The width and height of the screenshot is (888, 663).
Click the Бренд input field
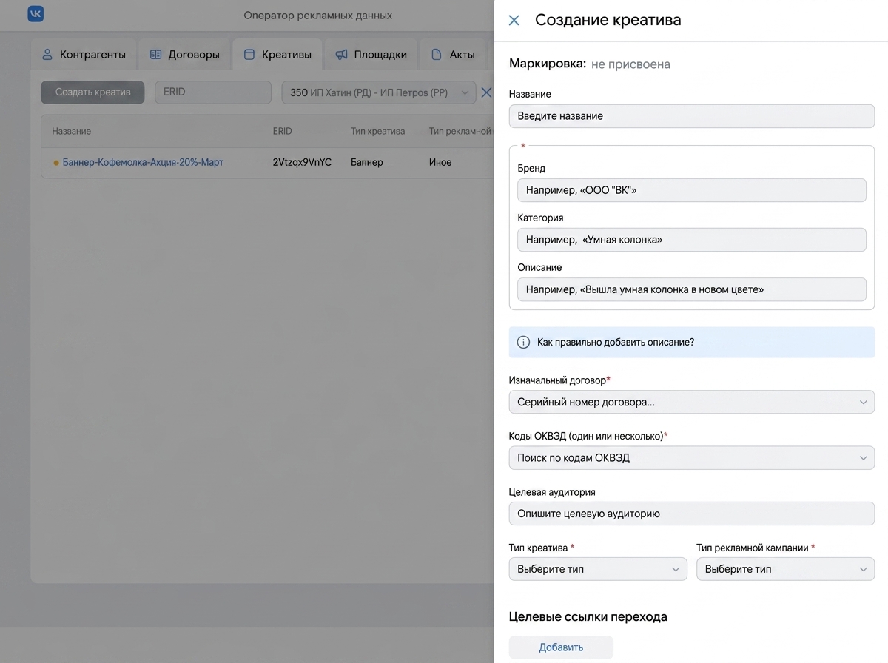click(692, 190)
